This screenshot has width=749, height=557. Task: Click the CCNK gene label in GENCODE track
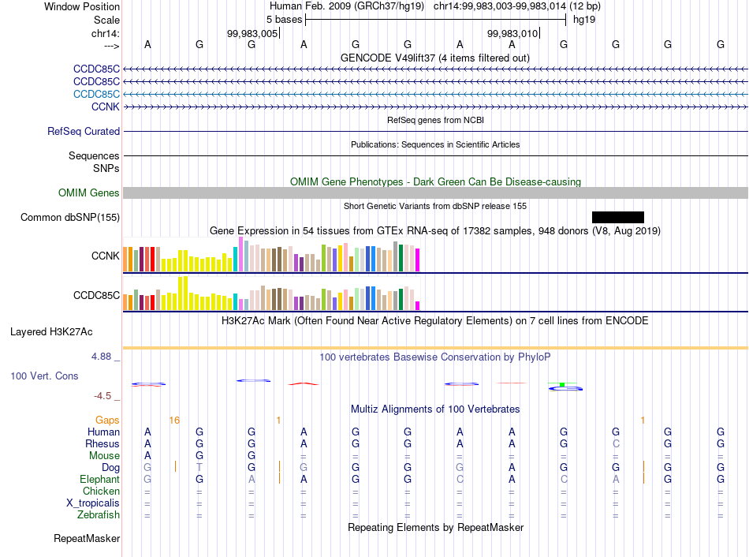tap(106, 107)
